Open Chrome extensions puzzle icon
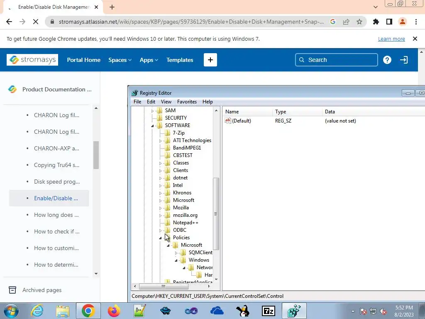The width and height of the screenshot is (425, 319). [x=376, y=22]
